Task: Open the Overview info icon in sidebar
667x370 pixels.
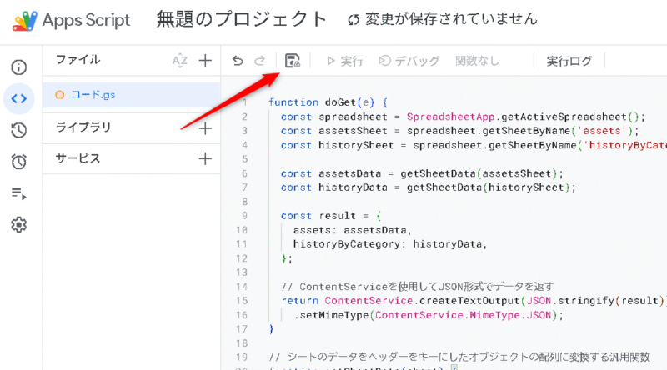Action: tap(18, 67)
